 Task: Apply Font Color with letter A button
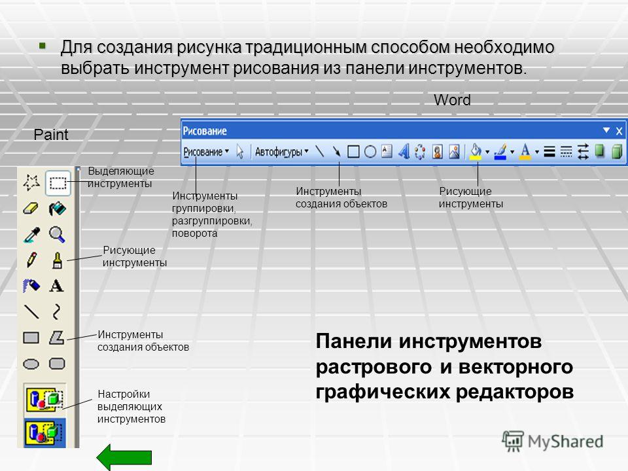point(525,152)
